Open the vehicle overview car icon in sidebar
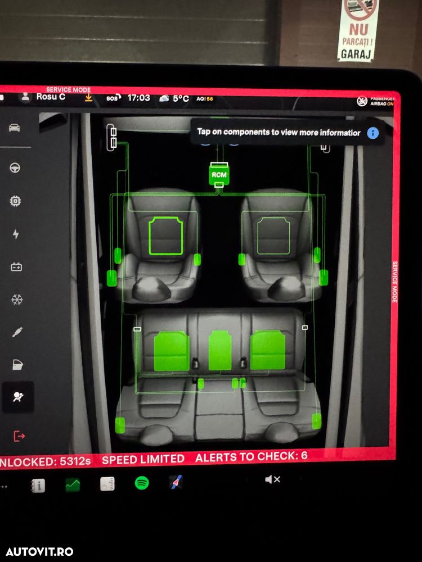The height and width of the screenshot is (562, 422). [15, 128]
